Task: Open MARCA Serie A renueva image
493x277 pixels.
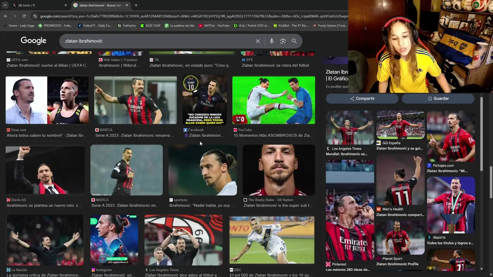Action: [136, 100]
